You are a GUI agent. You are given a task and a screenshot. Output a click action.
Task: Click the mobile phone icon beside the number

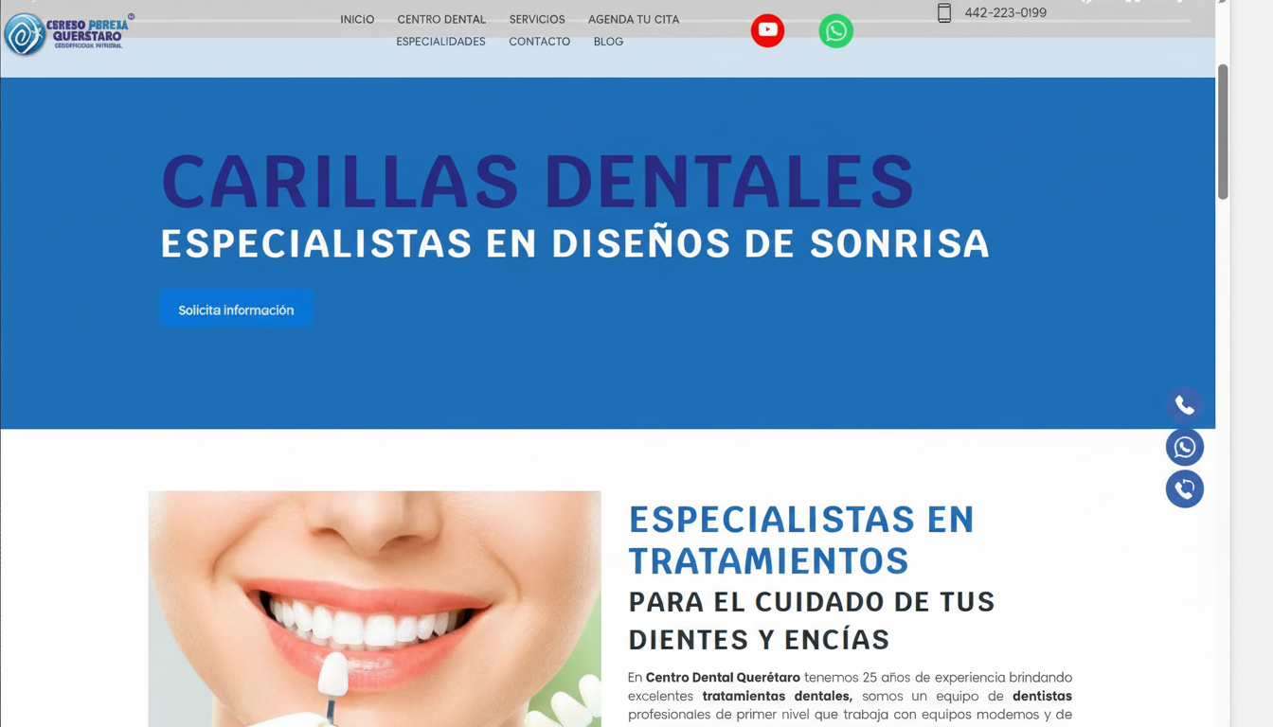pos(944,12)
